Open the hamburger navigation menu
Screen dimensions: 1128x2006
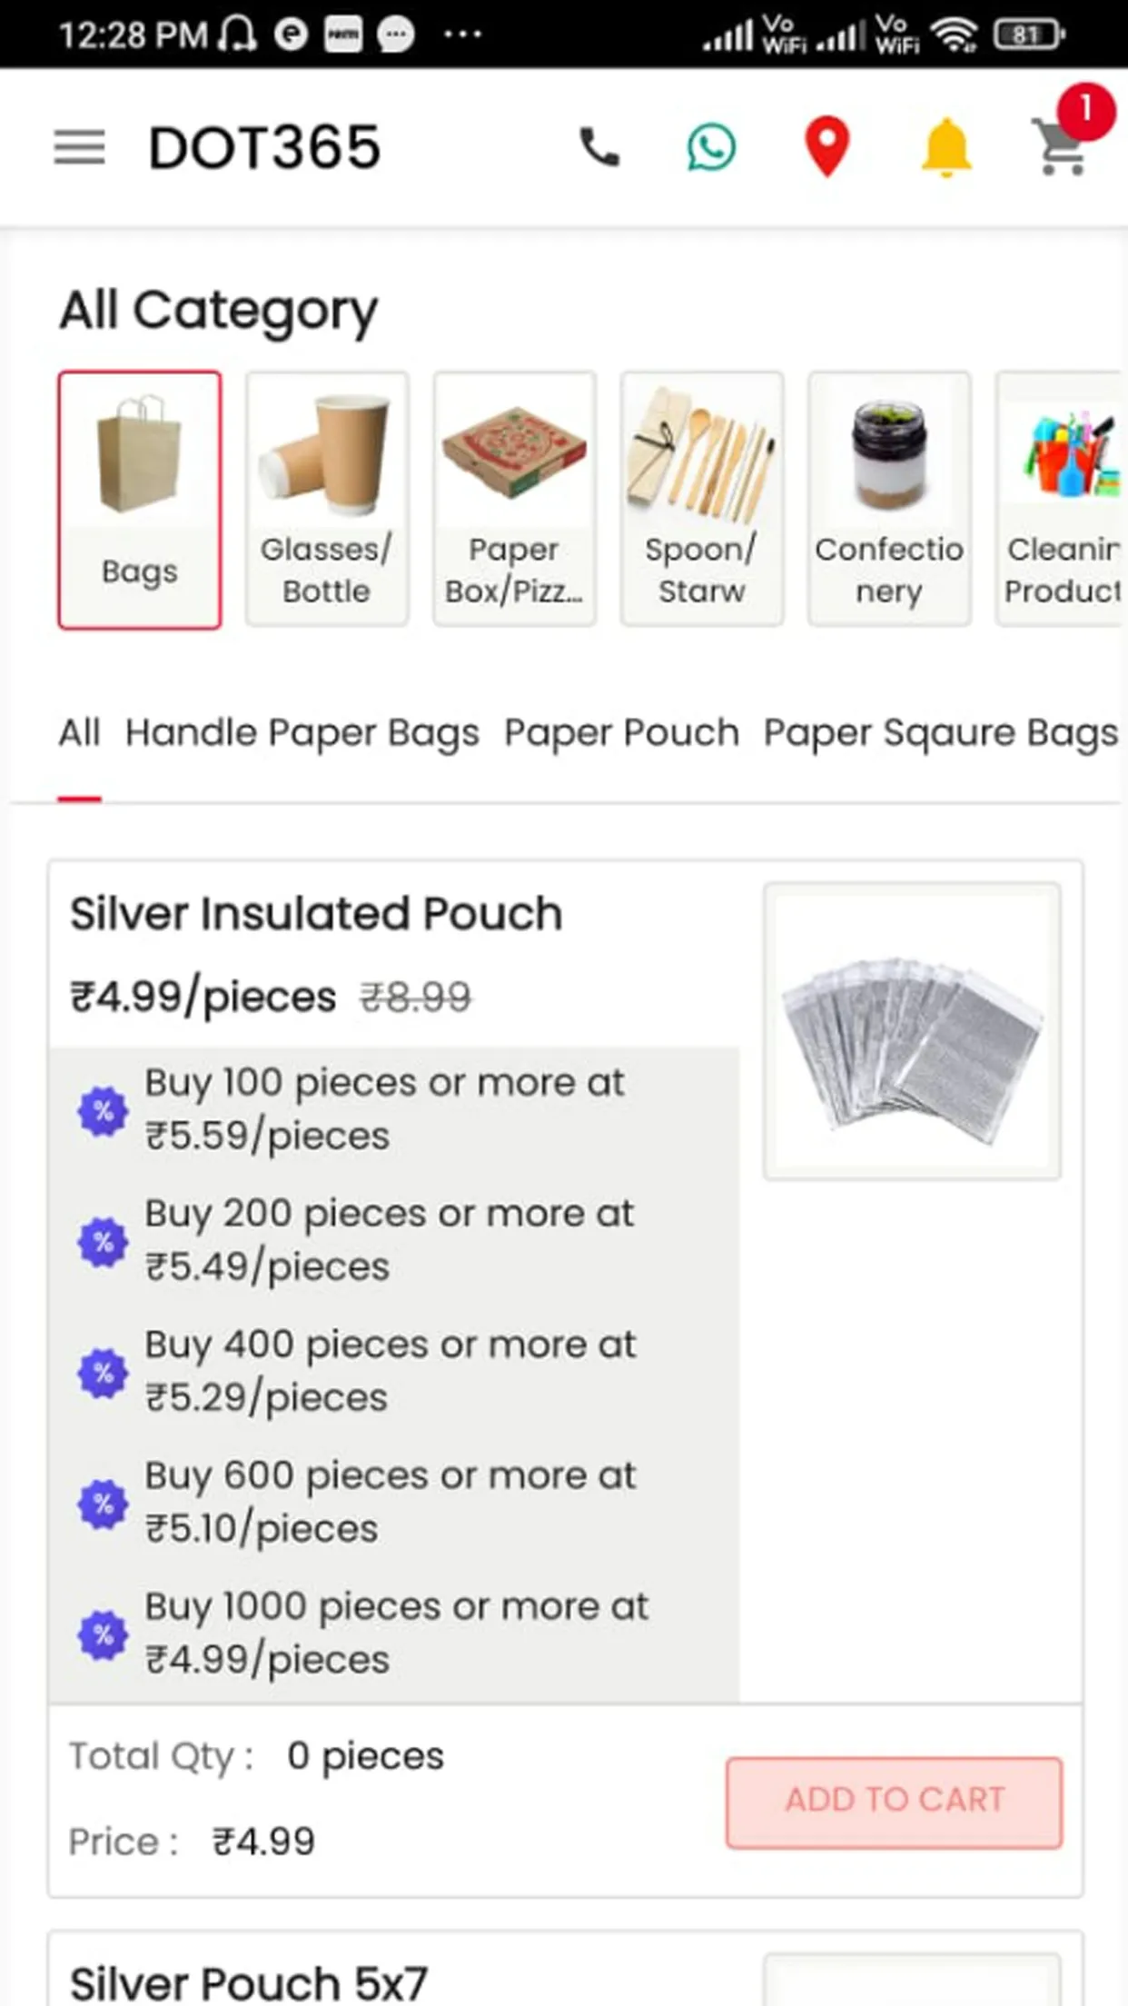pyautogui.click(x=80, y=147)
